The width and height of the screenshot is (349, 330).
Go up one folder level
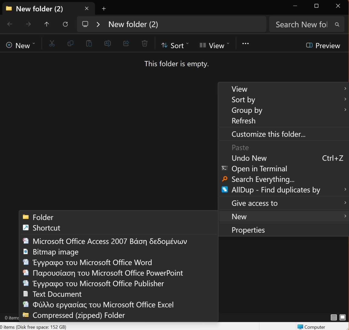[47, 24]
